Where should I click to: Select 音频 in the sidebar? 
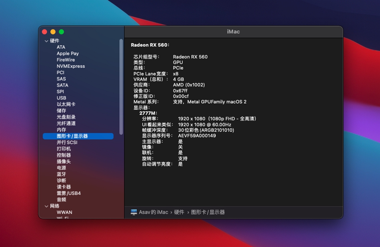point(61,199)
